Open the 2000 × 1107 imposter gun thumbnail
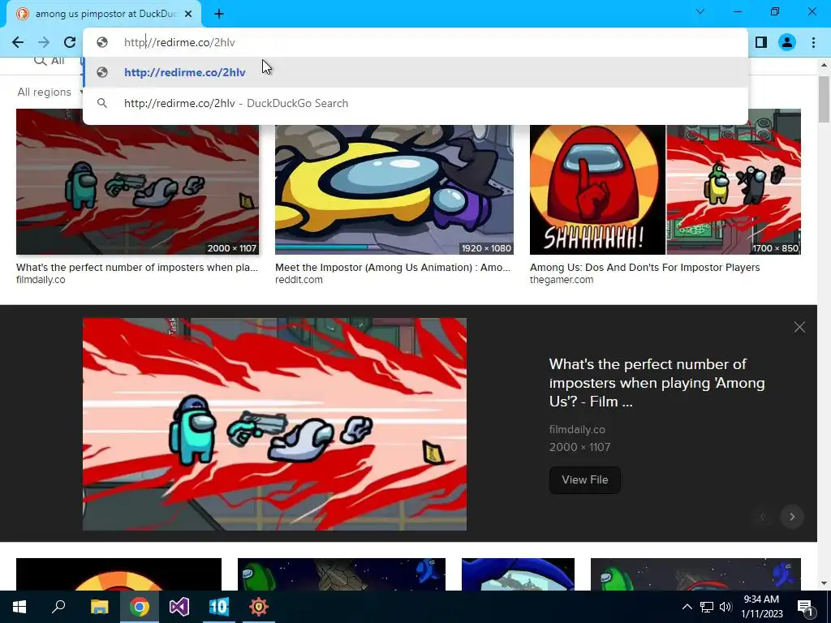This screenshot has height=623, width=831. coord(138,190)
